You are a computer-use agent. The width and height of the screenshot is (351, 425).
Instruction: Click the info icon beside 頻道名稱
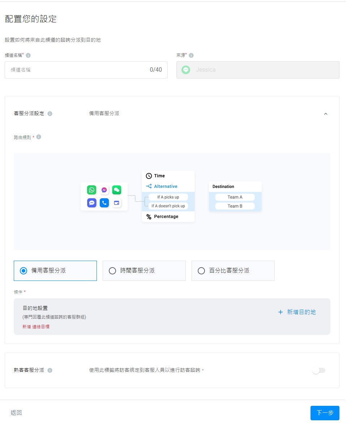coord(28,55)
